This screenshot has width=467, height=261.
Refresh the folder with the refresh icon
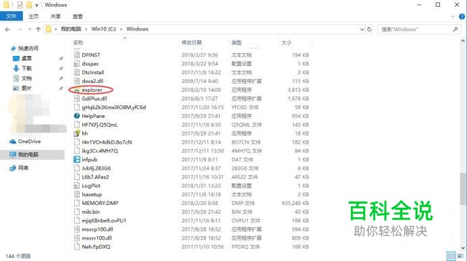pos(369,29)
